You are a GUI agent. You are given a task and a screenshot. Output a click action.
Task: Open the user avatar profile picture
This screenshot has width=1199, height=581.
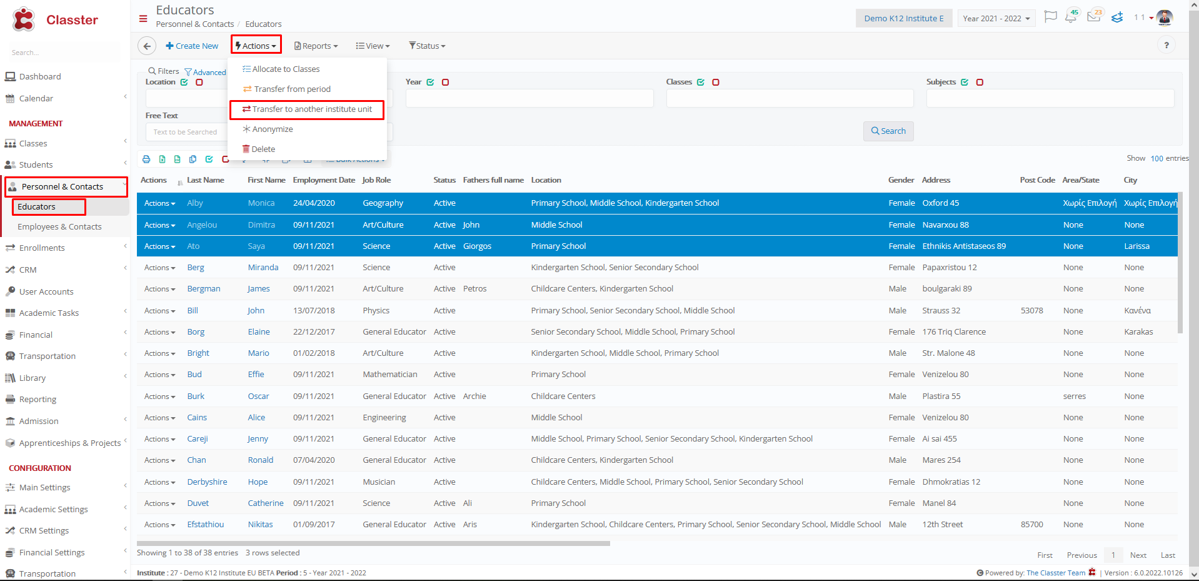1165,18
